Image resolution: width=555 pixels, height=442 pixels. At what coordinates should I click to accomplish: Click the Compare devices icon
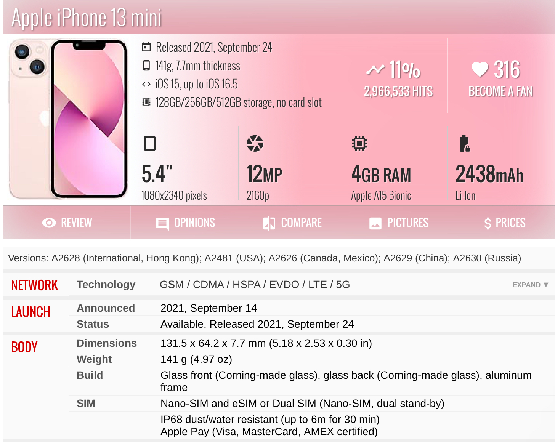click(x=269, y=224)
